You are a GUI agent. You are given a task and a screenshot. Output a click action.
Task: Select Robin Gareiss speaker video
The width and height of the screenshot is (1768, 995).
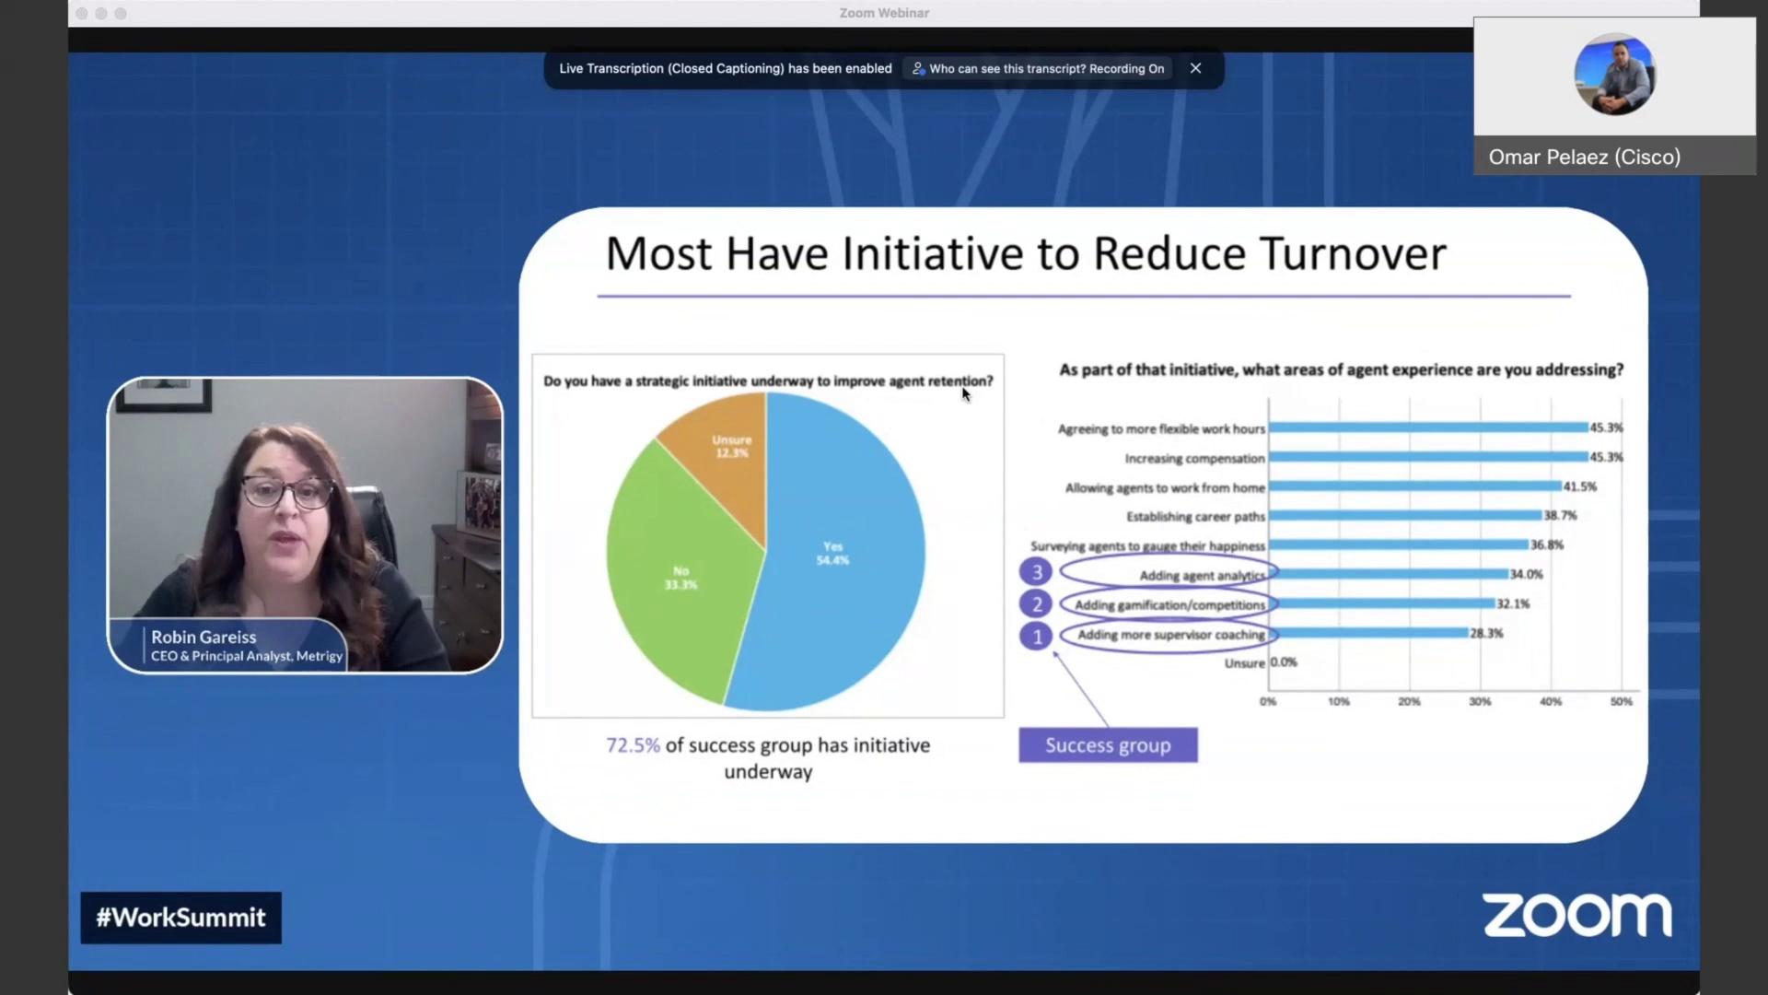[x=305, y=524]
